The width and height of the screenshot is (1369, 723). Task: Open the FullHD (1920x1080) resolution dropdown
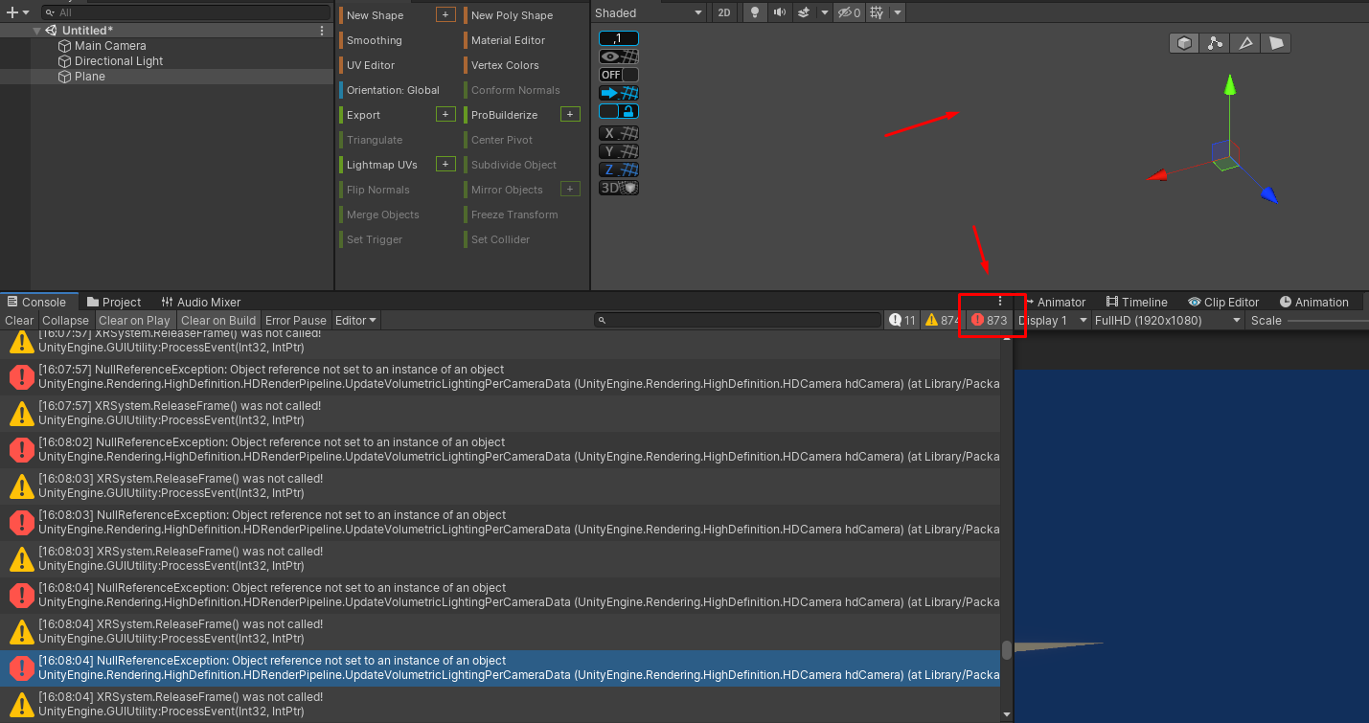pyautogui.click(x=1169, y=320)
